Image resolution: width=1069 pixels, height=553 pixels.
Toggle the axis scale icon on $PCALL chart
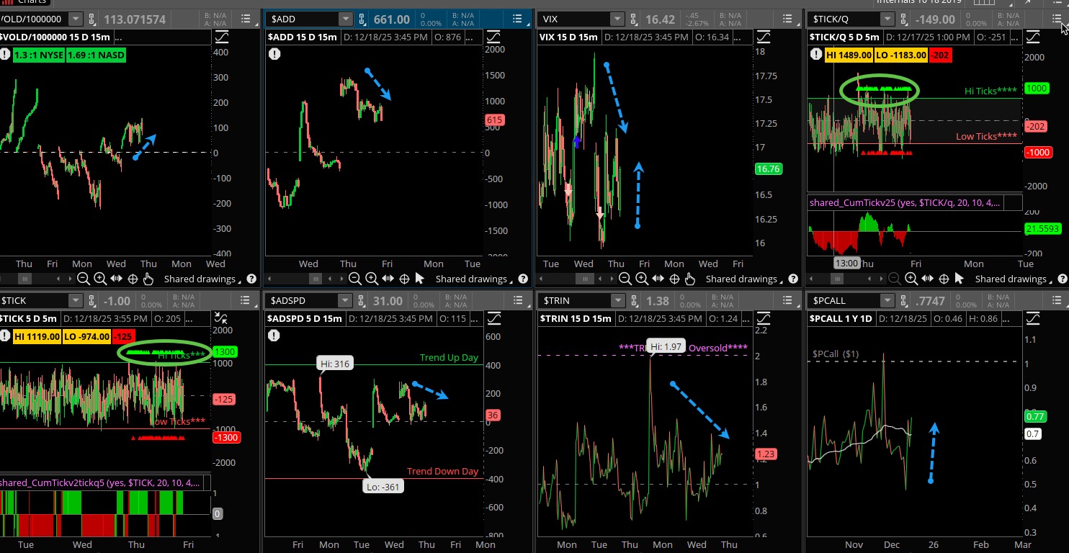point(1033,318)
